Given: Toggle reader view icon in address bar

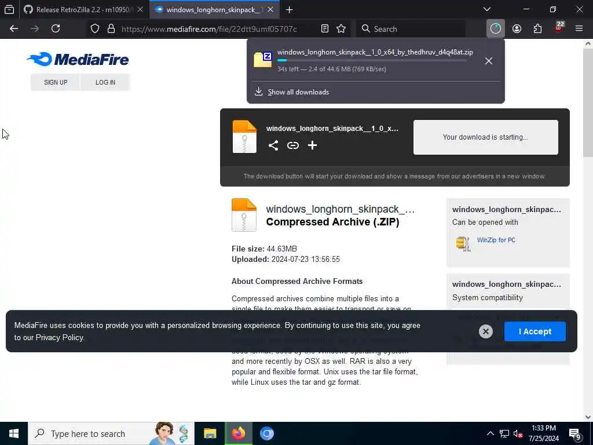Looking at the screenshot, I should coord(324,29).
